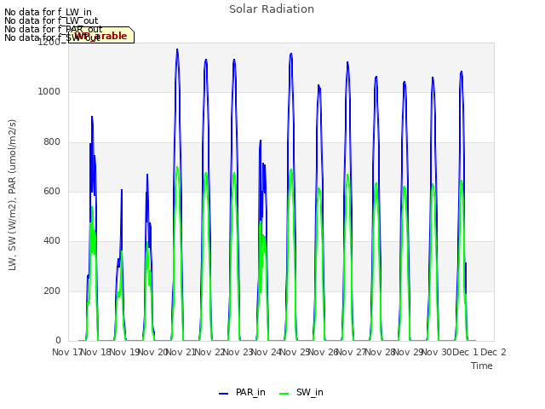Click the Dec 1 x-axis tick label
The width and height of the screenshot is (545, 409).
coord(466,352)
